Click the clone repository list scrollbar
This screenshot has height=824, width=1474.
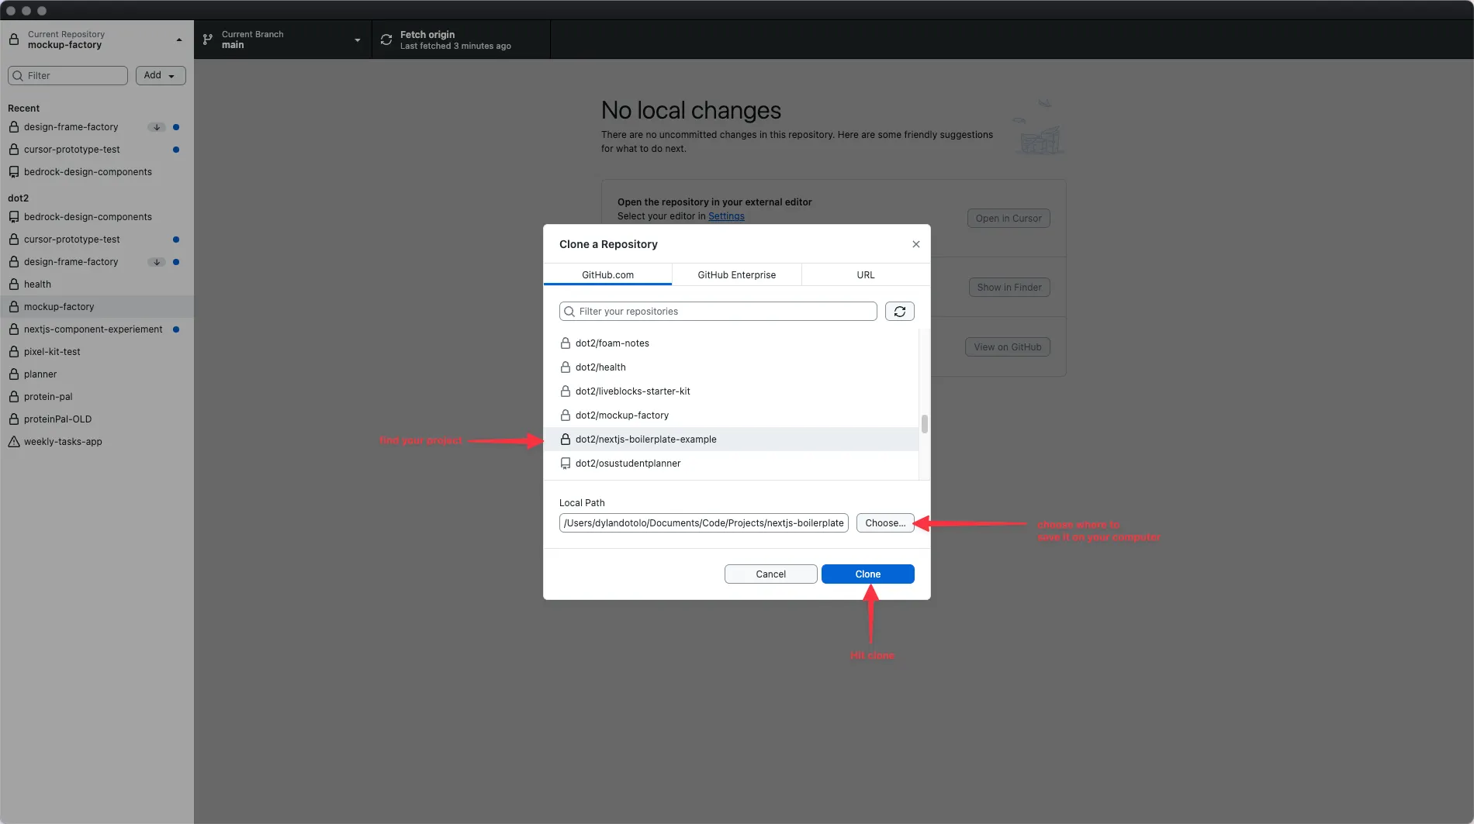(x=925, y=424)
